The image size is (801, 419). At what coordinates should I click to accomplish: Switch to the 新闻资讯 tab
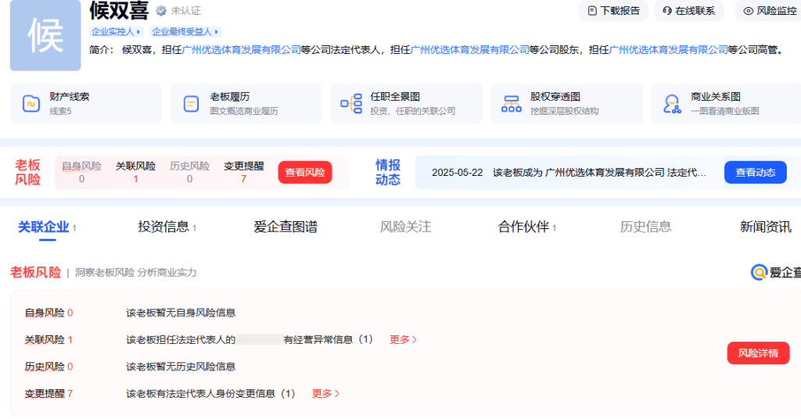click(x=766, y=227)
